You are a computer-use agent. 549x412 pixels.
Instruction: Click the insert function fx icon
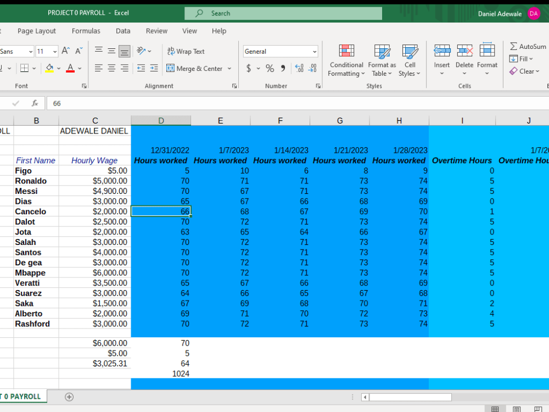click(35, 103)
